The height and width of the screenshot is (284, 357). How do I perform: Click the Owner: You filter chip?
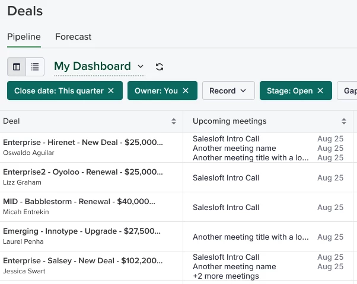click(156, 91)
